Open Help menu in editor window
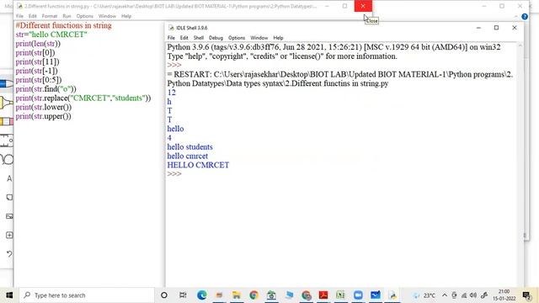 click(126, 16)
